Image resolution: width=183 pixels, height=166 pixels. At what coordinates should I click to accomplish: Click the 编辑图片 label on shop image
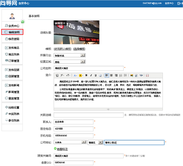click(x=60, y=23)
